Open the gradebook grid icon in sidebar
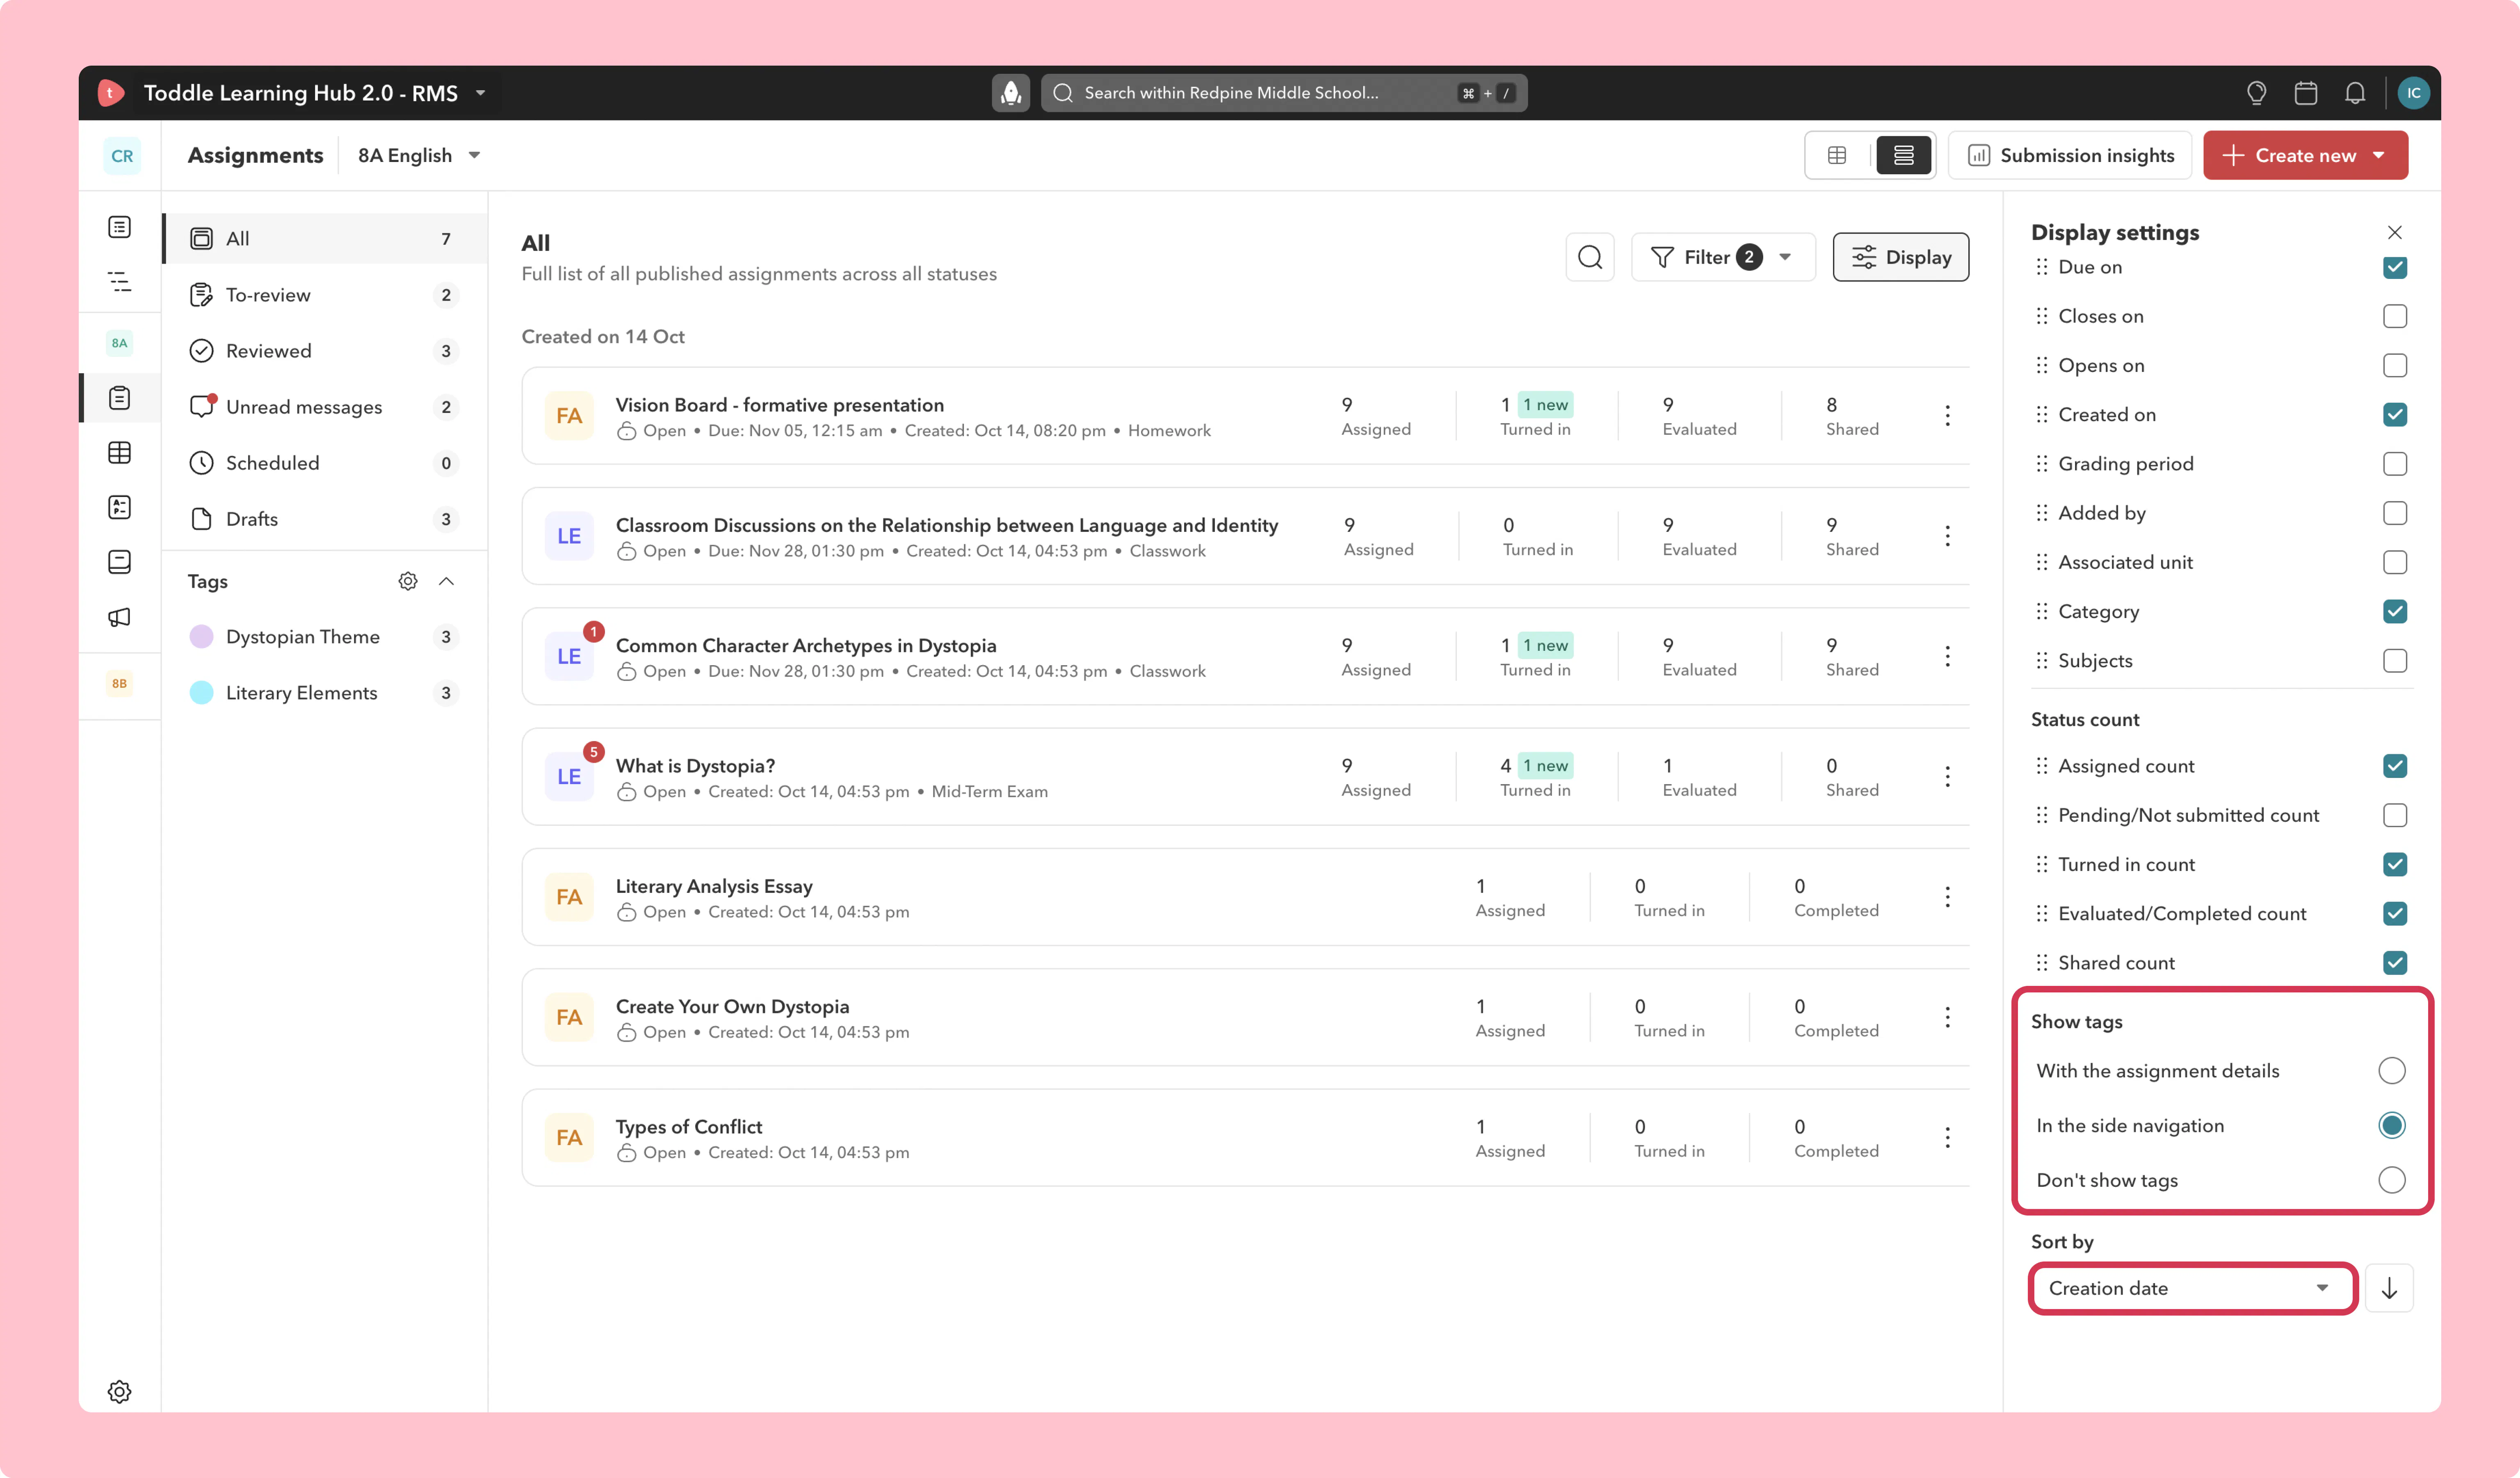 point(119,453)
